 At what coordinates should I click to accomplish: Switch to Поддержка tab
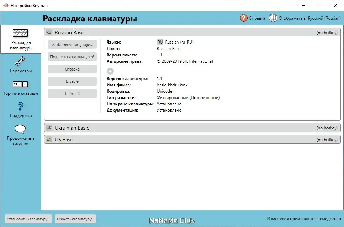(x=21, y=110)
